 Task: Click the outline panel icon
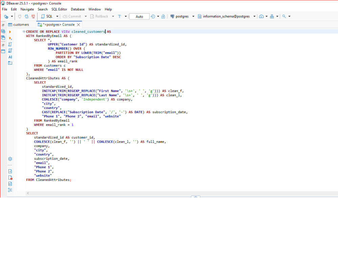coord(10,190)
